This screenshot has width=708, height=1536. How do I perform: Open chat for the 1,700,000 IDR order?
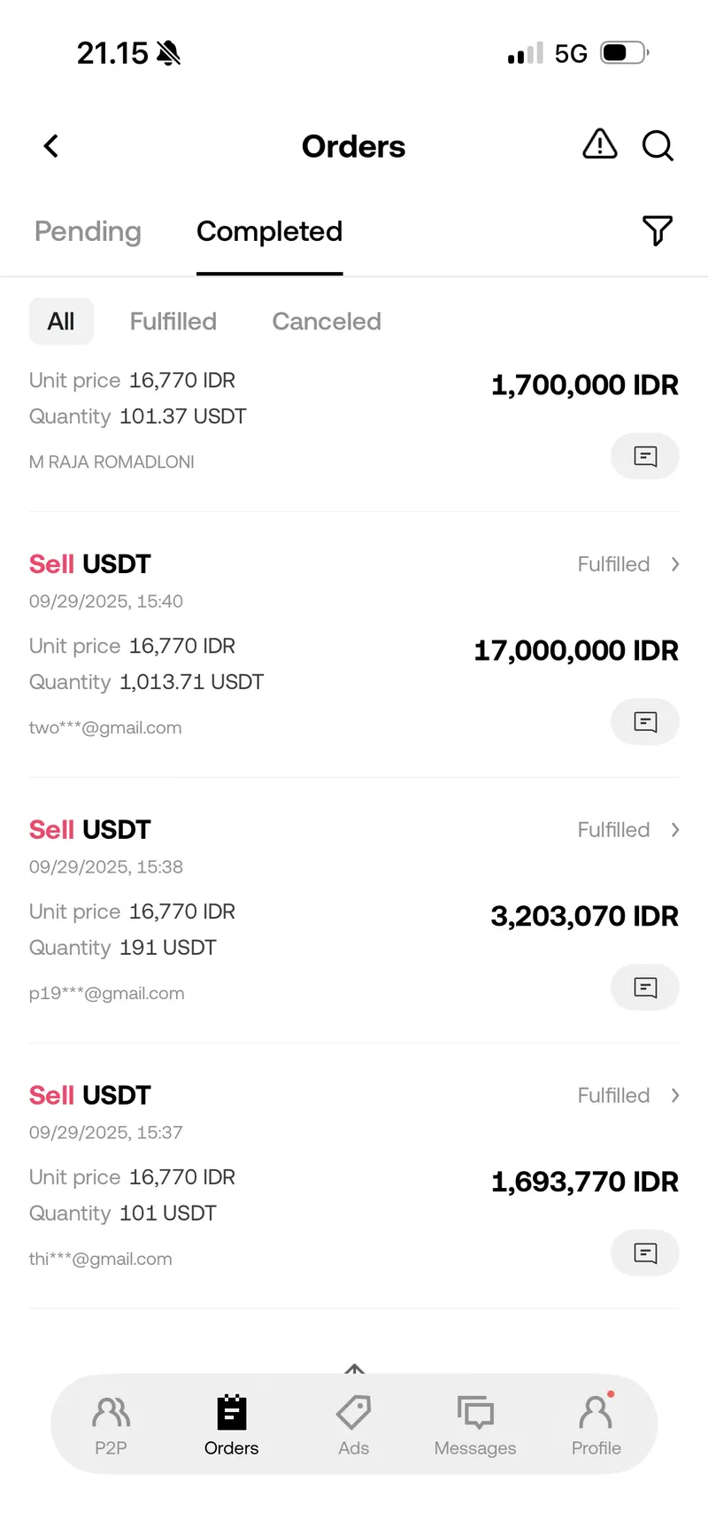[x=645, y=457]
